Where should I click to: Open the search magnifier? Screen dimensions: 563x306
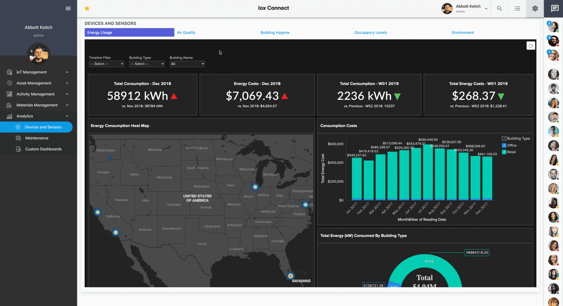click(x=499, y=8)
